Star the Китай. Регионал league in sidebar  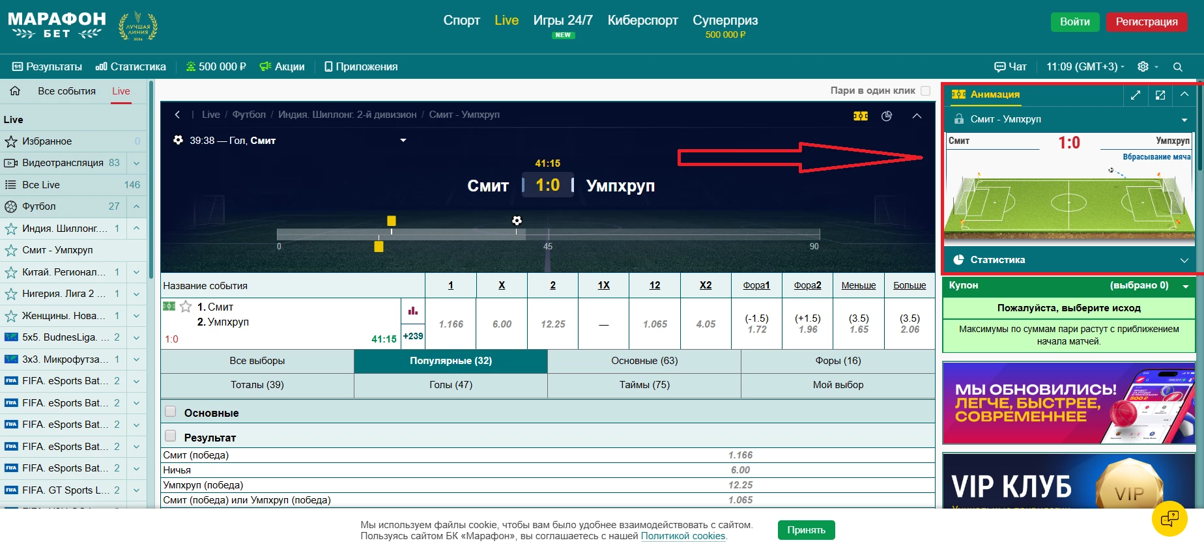pyautogui.click(x=11, y=272)
